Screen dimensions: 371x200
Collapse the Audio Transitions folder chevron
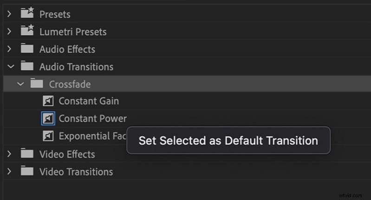coord(9,67)
